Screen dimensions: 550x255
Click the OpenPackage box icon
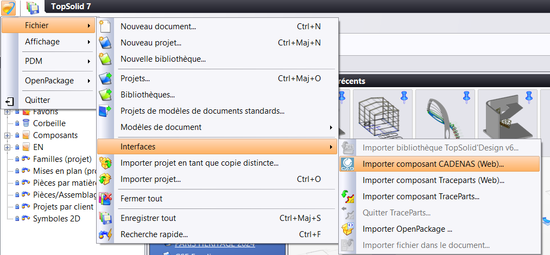pos(347,229)
